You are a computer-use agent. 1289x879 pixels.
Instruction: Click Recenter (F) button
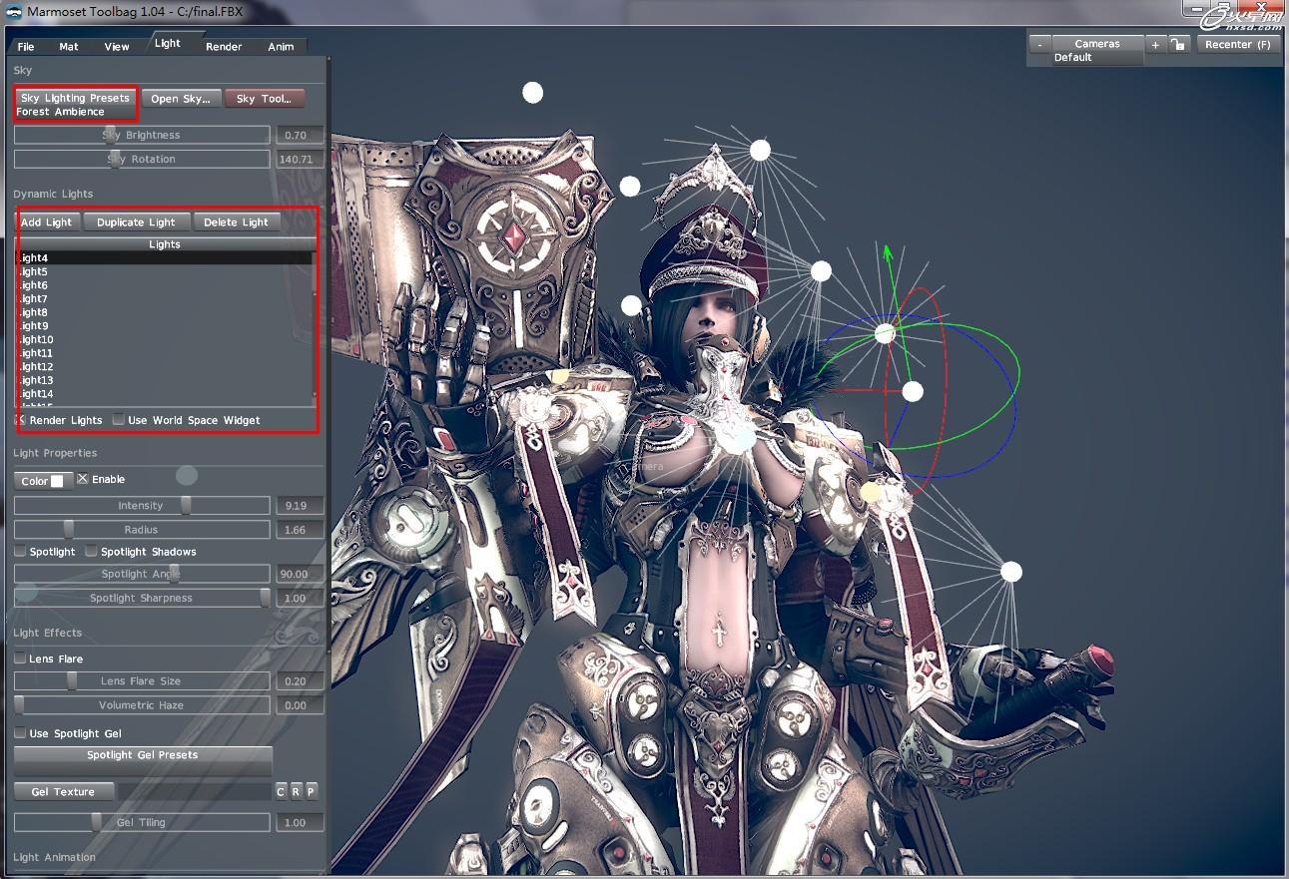1237,45
